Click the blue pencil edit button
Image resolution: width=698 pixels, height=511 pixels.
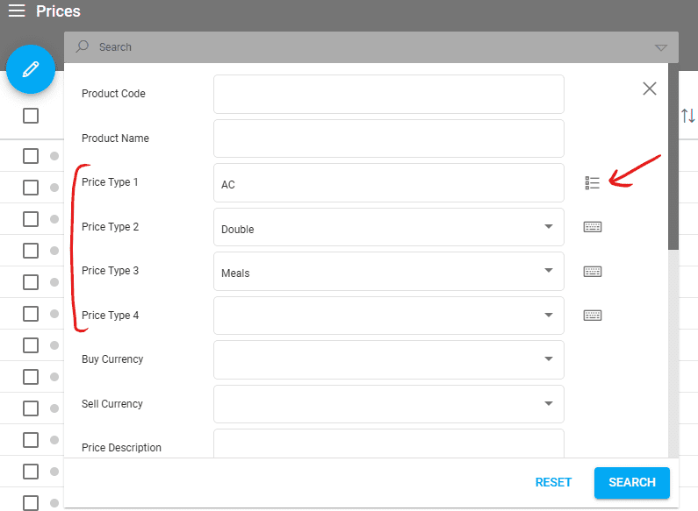31,69
